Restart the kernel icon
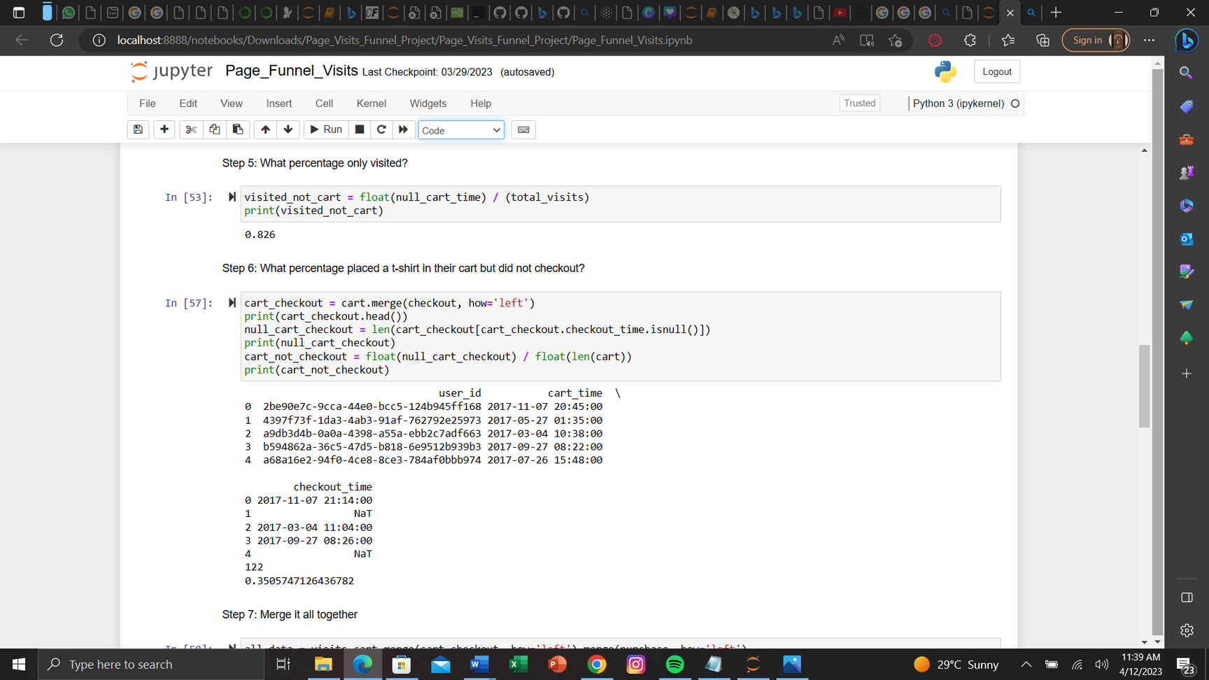The width and height of the screenshot is (1209, 680). tap(381, 129)
